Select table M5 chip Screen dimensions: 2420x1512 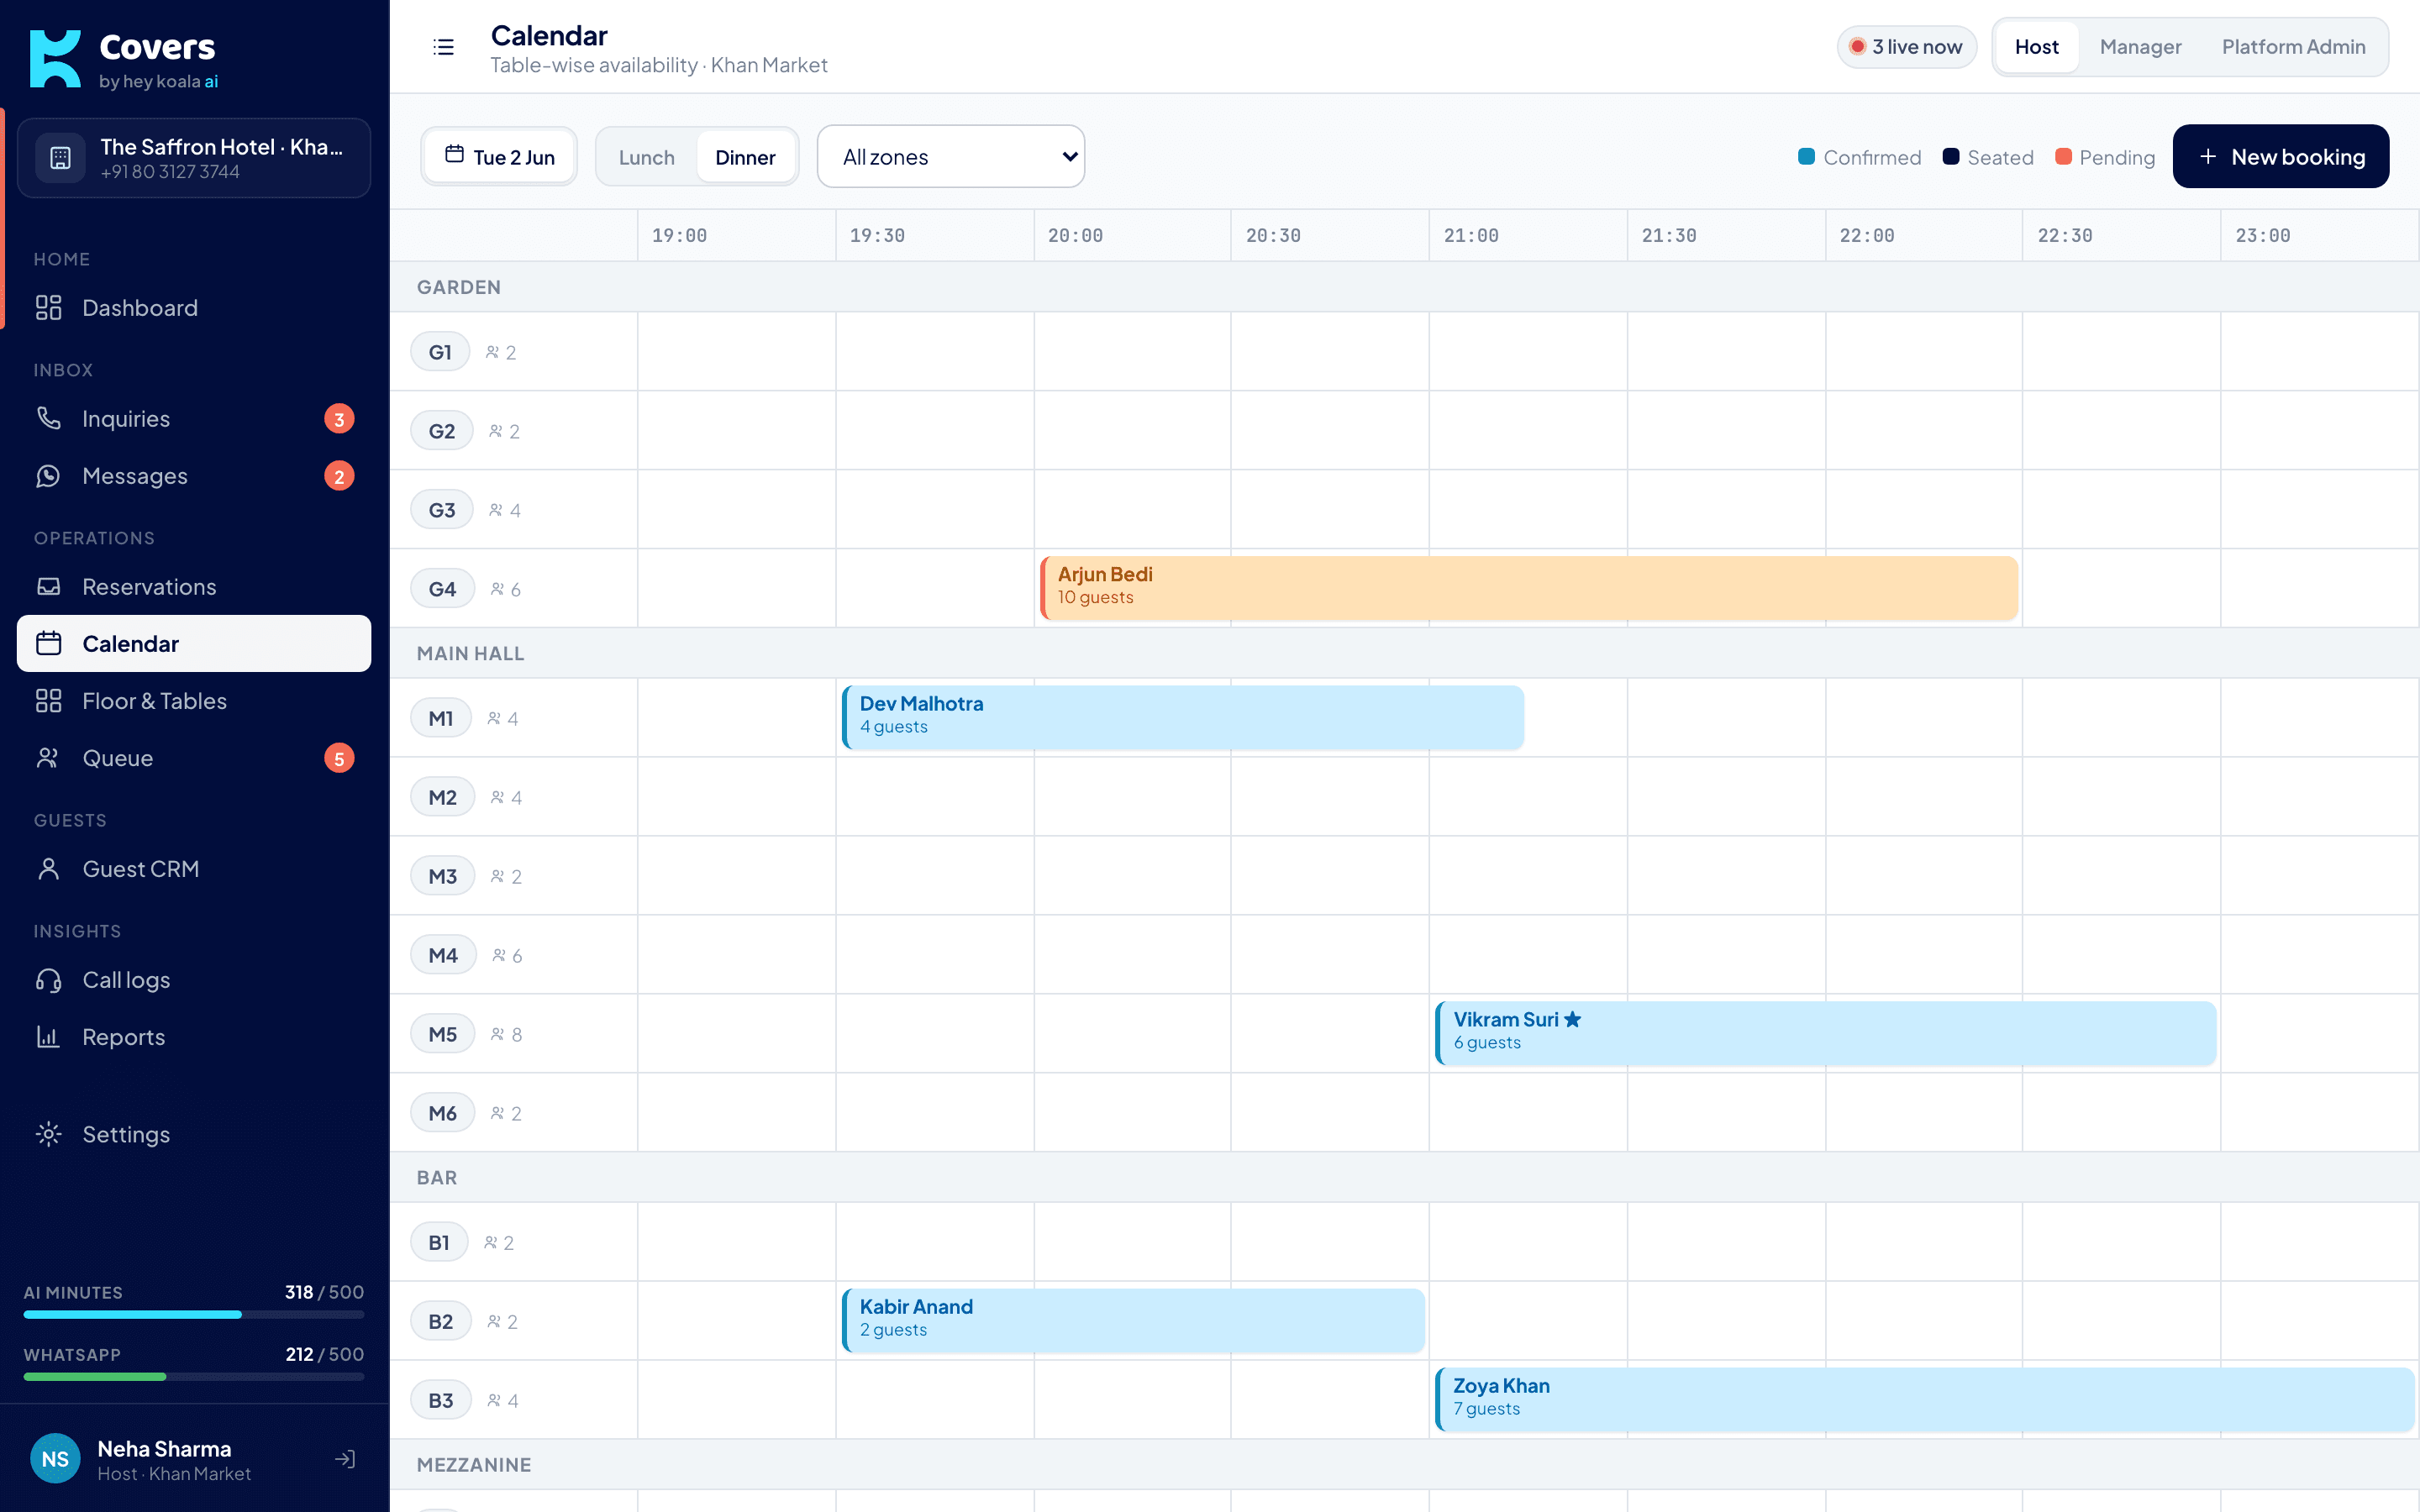click(443, 1034)
